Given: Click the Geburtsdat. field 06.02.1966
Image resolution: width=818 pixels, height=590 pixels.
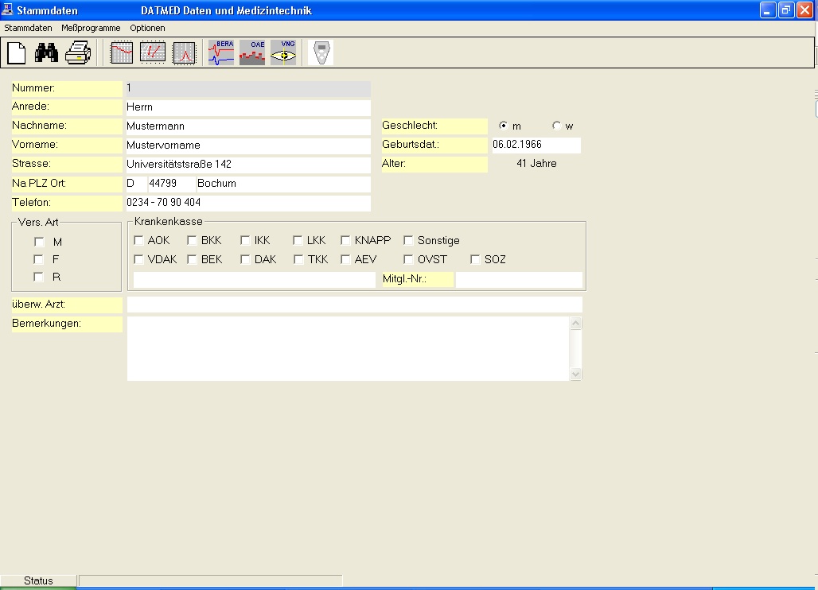Looking at the screenshot, I should pyautogui.click(x=536, y=145).
